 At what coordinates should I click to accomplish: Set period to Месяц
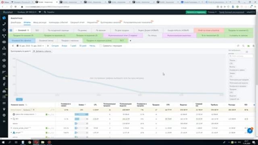[92, 46]
